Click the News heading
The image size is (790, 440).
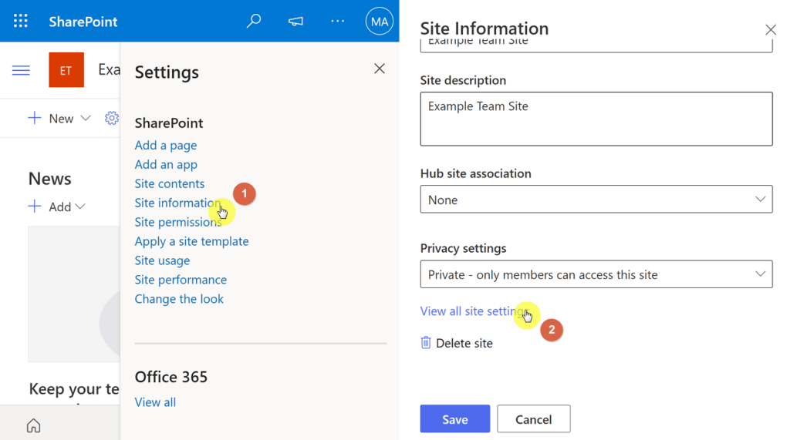click(x=50, y=179)
